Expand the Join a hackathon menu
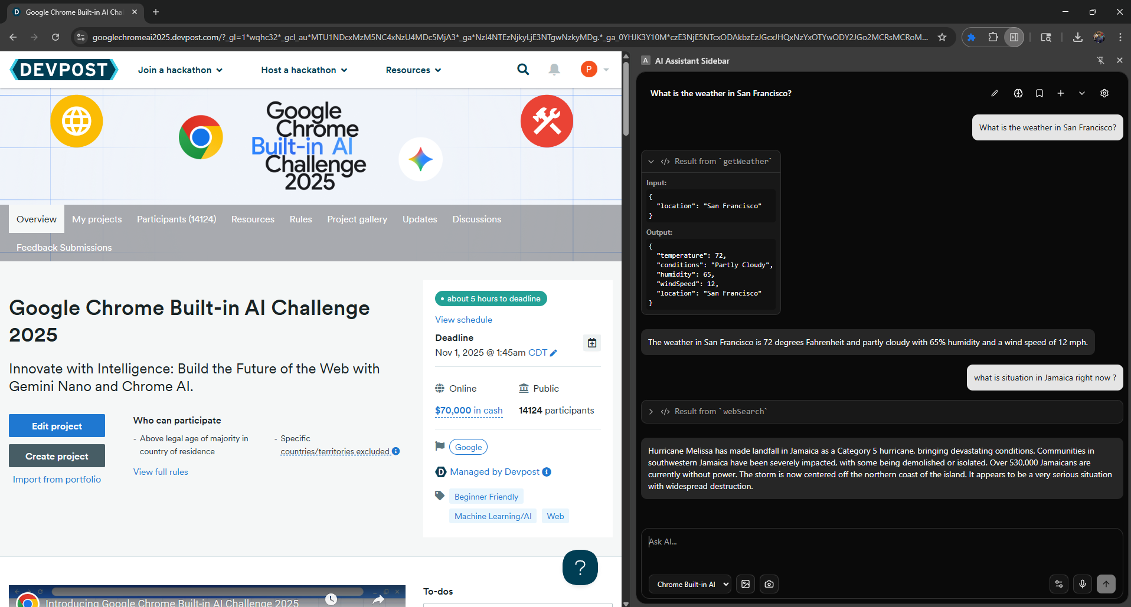This screenshot has width=1131, height=607. click(x=181, y=70)
